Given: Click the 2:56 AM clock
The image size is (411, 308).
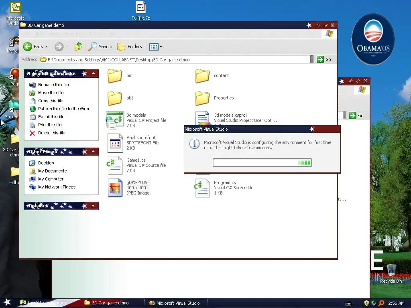Looking at the screenshot, I should [x=396, y=303].
